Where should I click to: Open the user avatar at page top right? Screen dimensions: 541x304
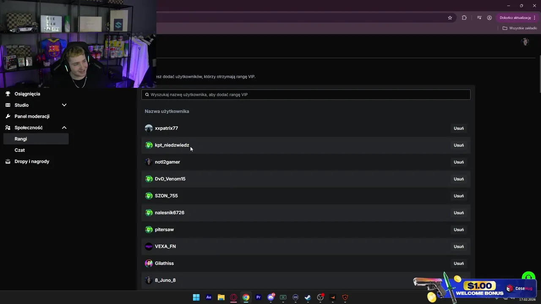pyautogui.click(x=525, y=42)
